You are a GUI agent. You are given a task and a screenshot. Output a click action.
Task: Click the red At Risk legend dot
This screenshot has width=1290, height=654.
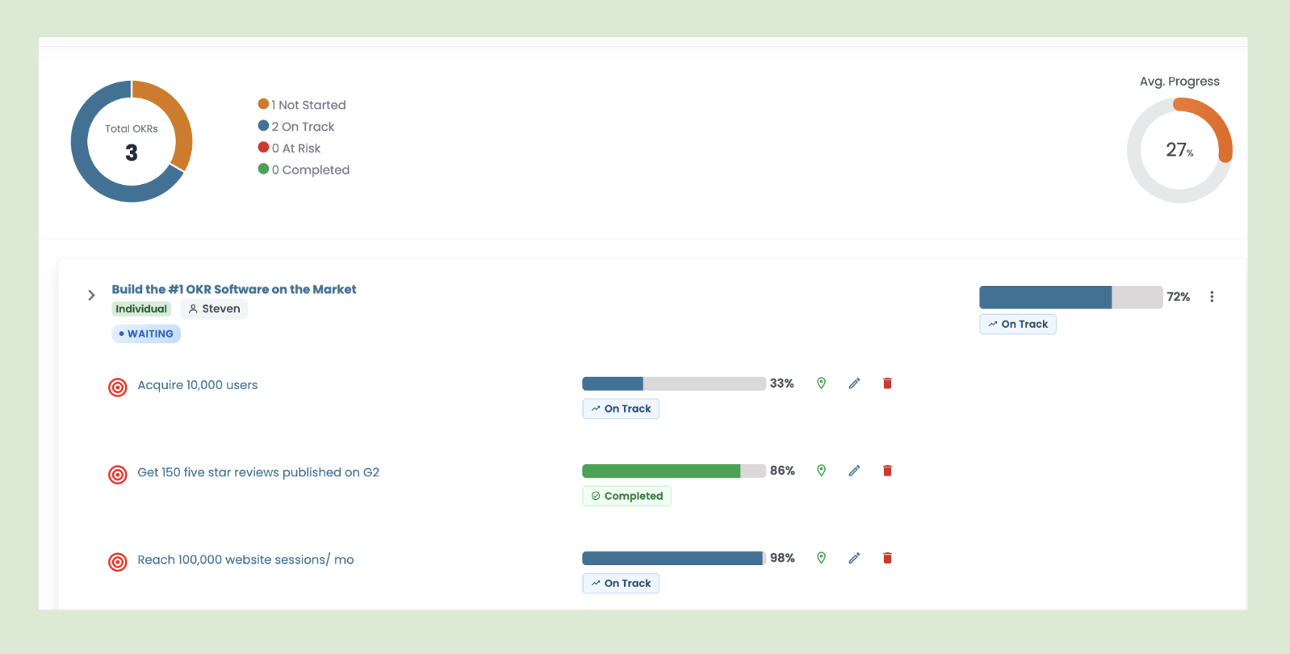click(263, 147)
